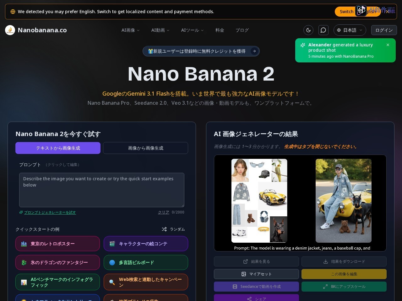Open the プロンプトジェネレーターを試す link

tap(50, 212)
